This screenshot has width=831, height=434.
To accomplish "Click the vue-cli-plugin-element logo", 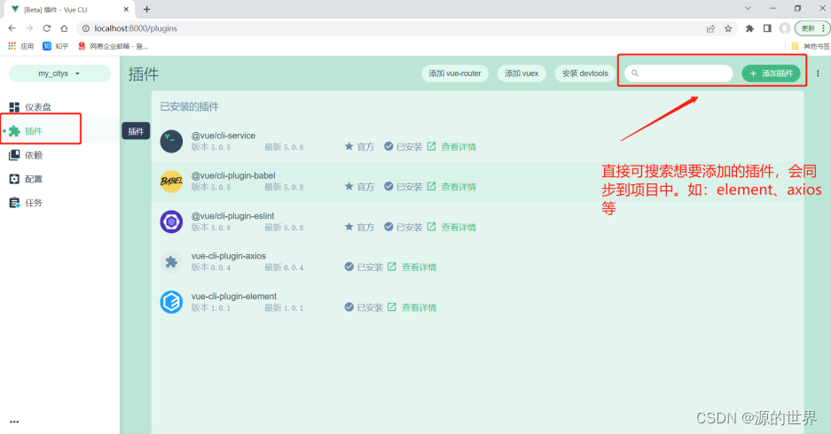I will pyautogui.click(x=171, y=302).
